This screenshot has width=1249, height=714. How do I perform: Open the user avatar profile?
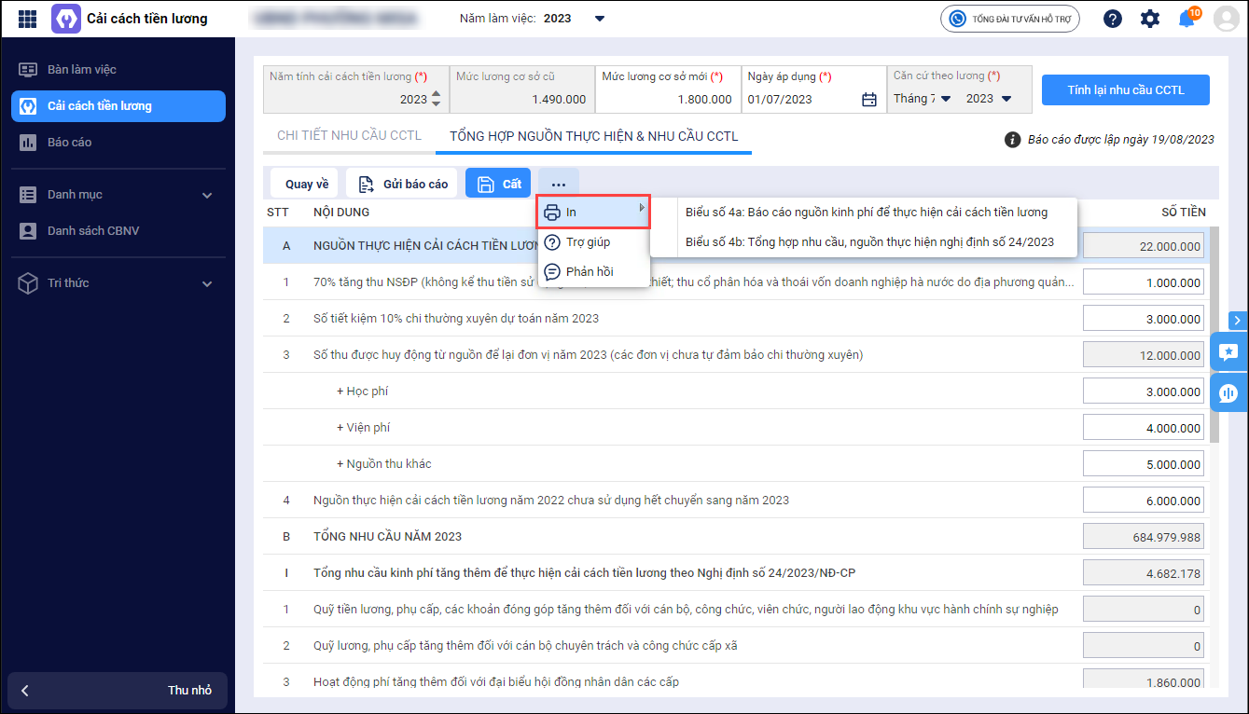coord(1226,19)
